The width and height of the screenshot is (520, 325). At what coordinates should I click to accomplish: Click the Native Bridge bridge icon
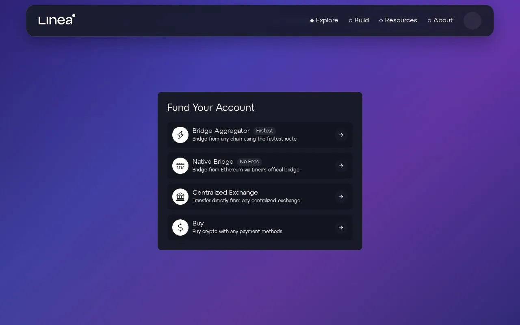click(180, 166)
